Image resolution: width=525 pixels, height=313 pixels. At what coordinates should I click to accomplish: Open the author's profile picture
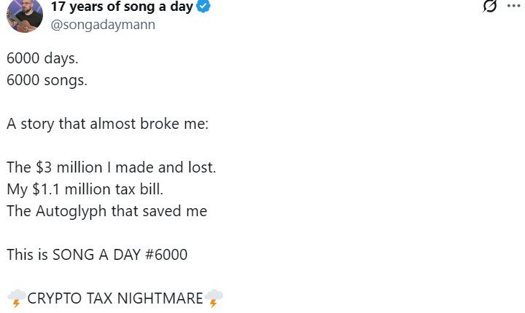24,15
